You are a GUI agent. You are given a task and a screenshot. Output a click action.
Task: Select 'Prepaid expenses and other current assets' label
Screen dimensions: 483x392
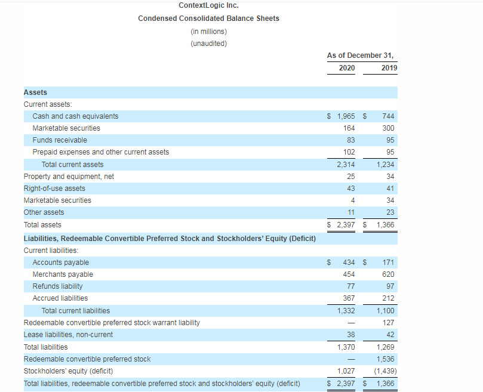tap(101, 152)
